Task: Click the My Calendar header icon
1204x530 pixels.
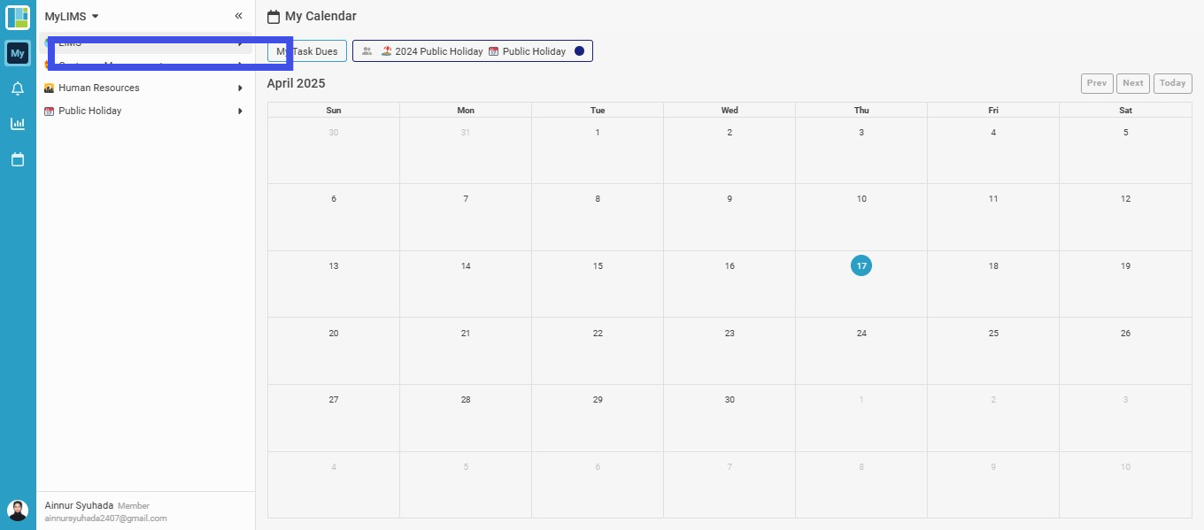Action: pos(274,17)
